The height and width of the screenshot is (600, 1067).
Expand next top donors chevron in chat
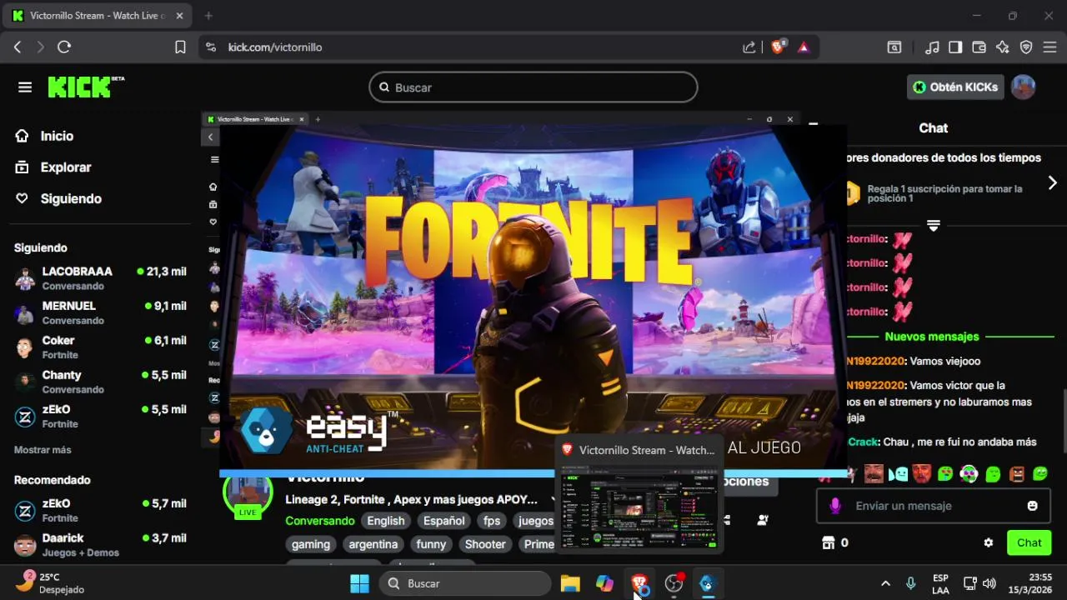tap(1052, 182)
